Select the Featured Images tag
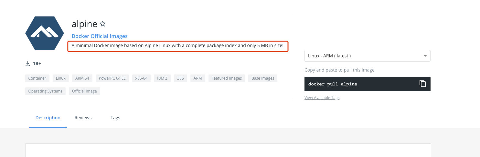The height and width of the screenshot is (157, 480). tap(227, 78)
